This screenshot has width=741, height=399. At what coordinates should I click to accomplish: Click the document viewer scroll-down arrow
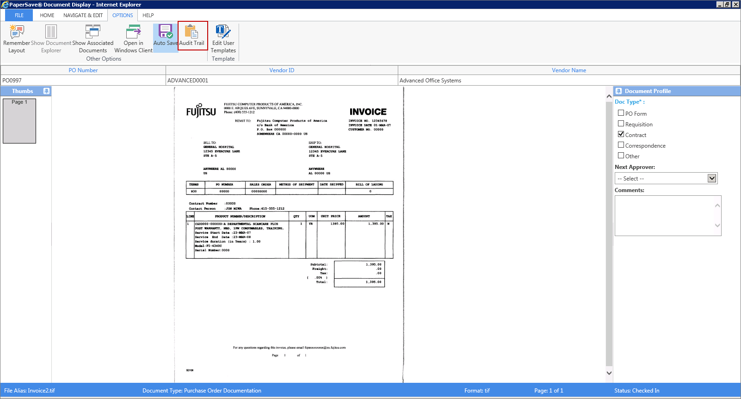point(609,373)
